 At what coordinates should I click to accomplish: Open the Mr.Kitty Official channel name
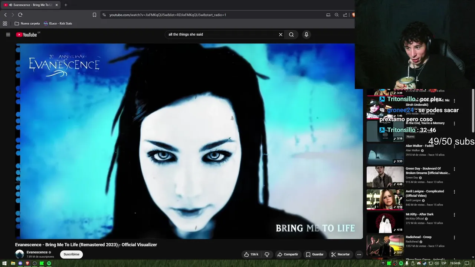click(415, 219)
